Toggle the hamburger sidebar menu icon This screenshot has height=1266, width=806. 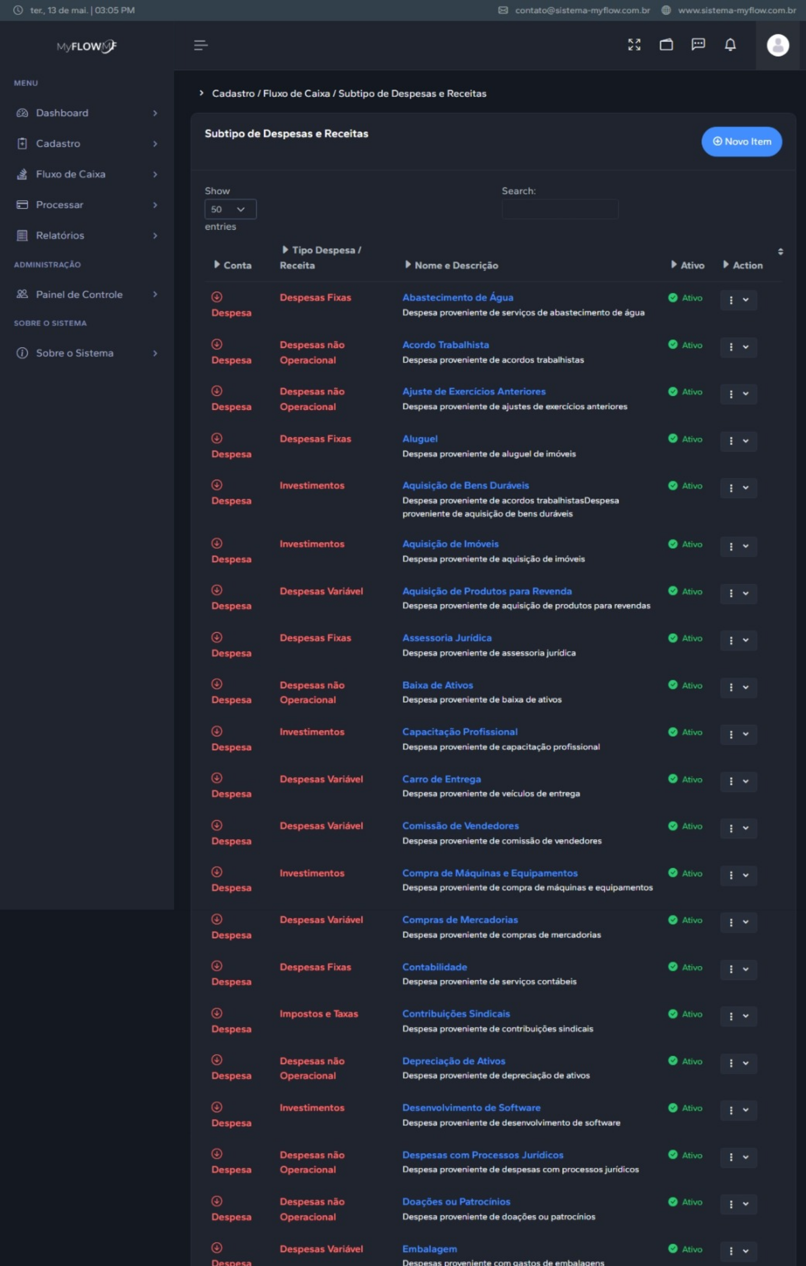pyautogui.click(x=200, y=45)
